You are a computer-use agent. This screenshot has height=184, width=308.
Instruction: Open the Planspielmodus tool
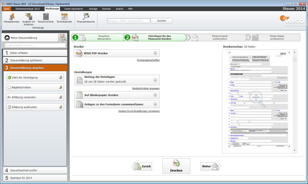click(12, 17)
